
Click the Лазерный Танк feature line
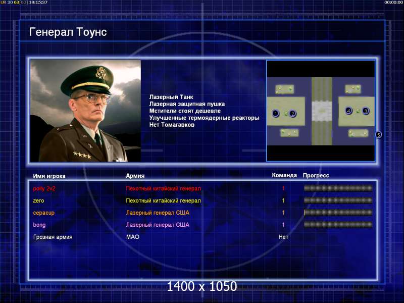171,97
